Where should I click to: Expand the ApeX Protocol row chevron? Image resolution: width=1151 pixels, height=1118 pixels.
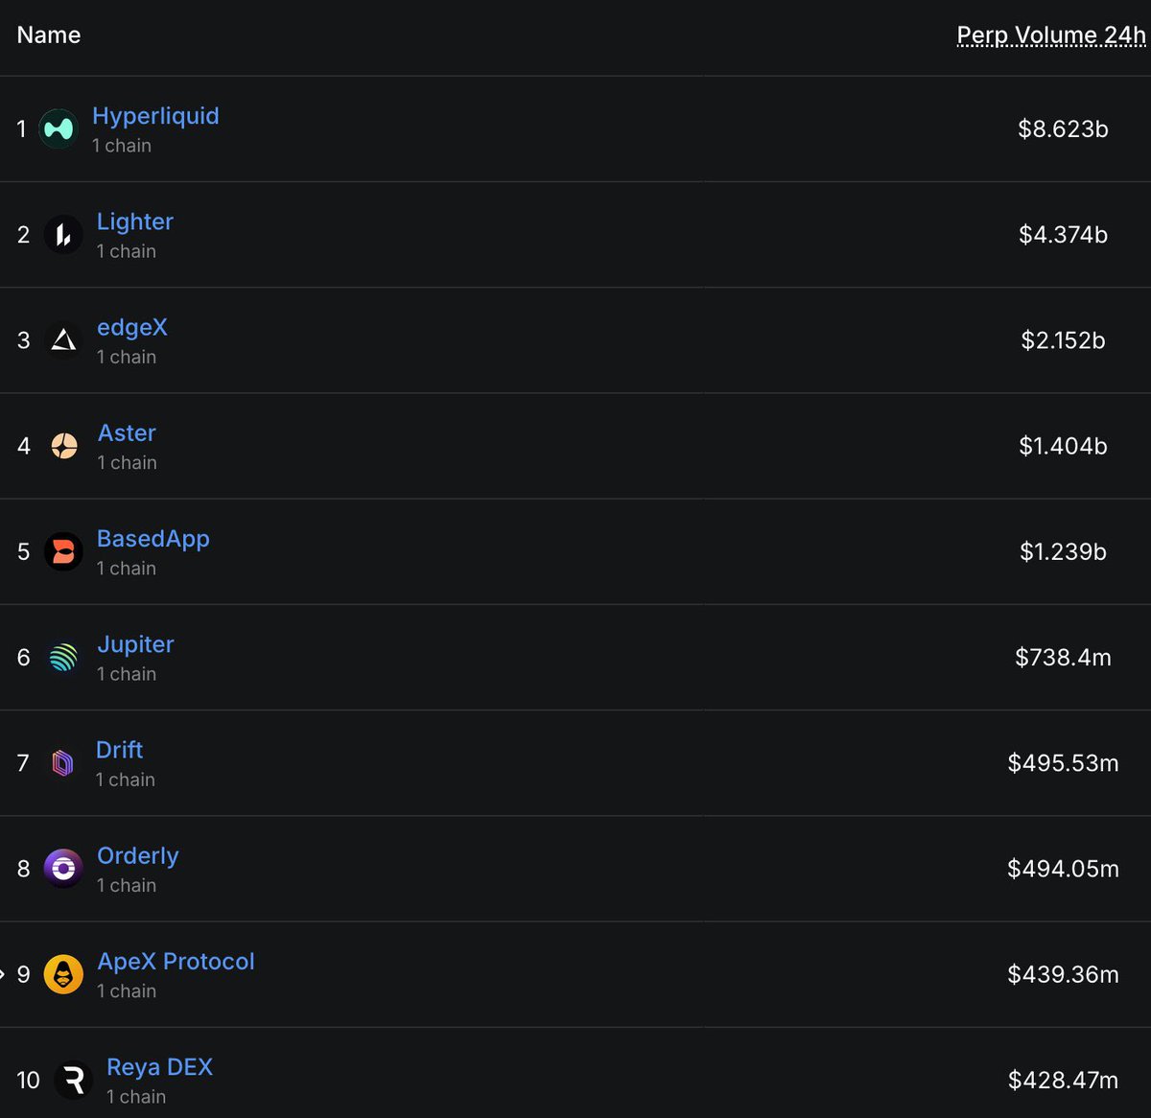(x=3, y=974)
